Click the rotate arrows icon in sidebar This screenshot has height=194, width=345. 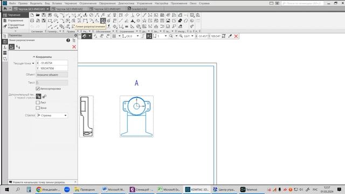(x=5, y=59)
